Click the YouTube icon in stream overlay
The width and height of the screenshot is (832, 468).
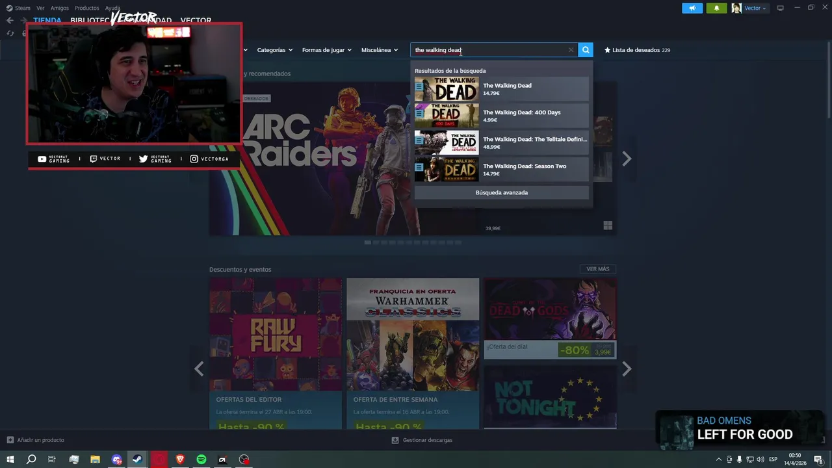(x=42, y=159)
